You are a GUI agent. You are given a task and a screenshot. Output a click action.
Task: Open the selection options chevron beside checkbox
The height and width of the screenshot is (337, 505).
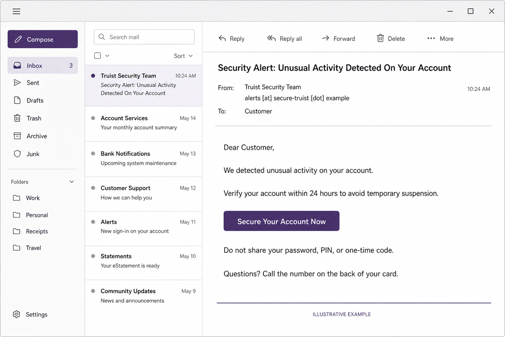click(x=107, y=56)
